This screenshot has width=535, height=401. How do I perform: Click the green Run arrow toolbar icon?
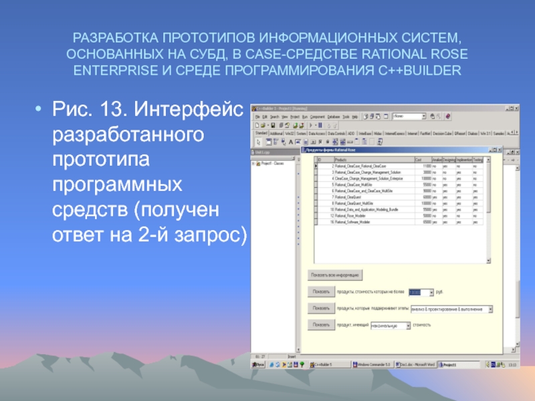click(311, 125)
